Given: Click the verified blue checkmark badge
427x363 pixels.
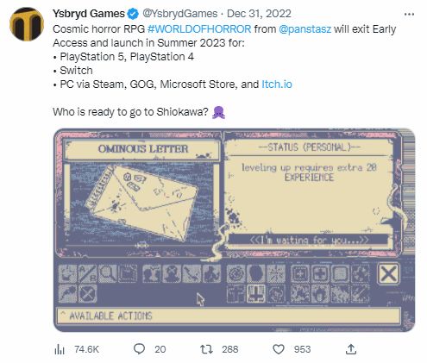Looking at the screenshot, I should [133, 14].
